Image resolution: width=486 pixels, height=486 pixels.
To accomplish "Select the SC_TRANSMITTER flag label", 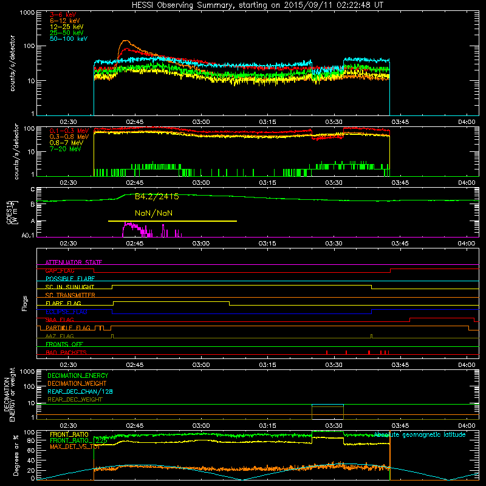I will [70, 295].
